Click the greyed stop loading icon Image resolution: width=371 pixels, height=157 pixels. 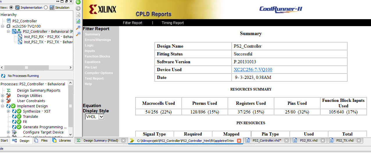pos(78,15)
